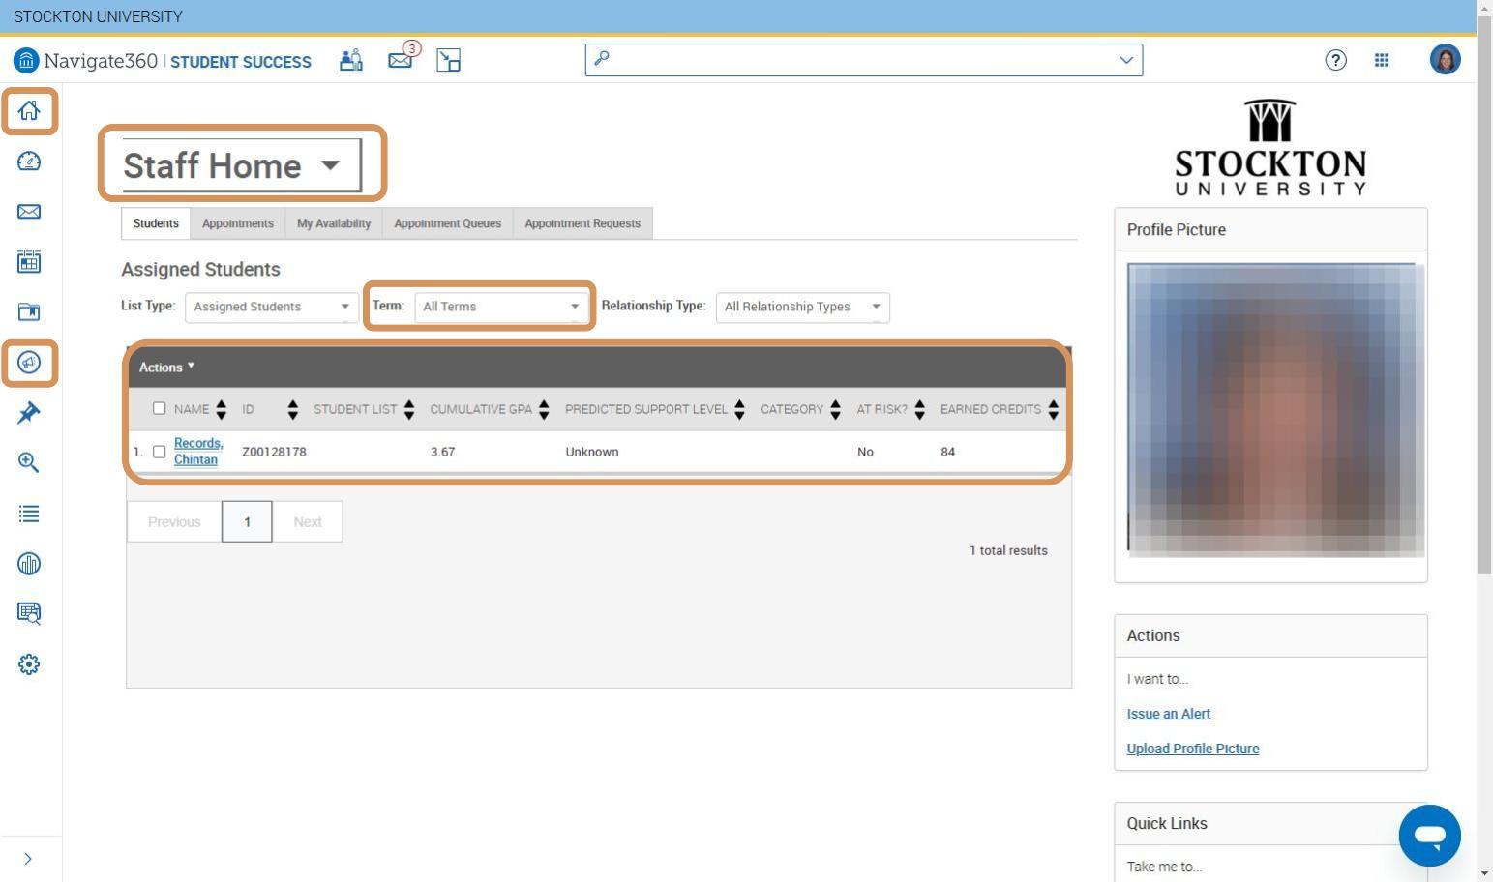Sort by PREDICTED SUPPORT LEVEL arrows
The width and height of the screenshot is (1493, 882).
[739, 410]
